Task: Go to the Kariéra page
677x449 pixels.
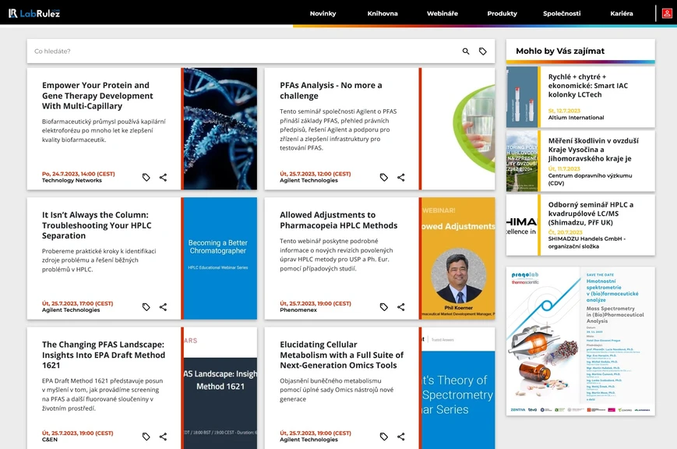Action: click(x=622, y=13)
